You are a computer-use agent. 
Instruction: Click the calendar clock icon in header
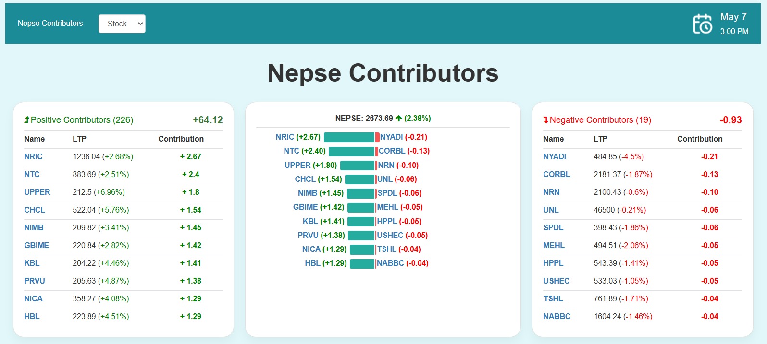pyautogui.click(x=702, y=24)
